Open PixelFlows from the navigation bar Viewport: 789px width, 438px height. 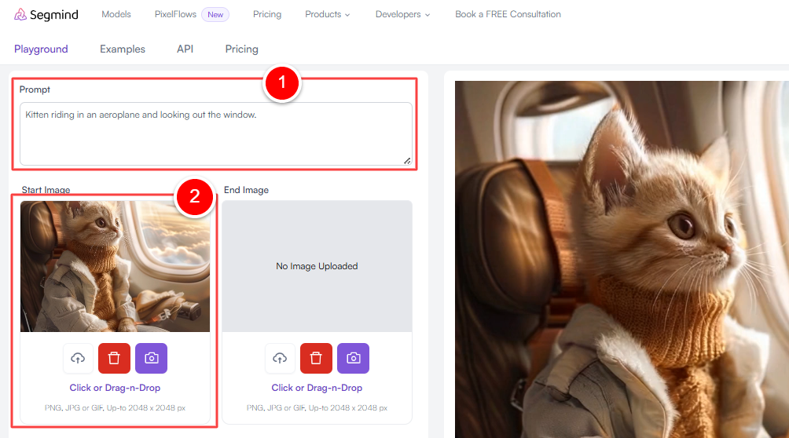pyautogui.click(x=175, y=14)
